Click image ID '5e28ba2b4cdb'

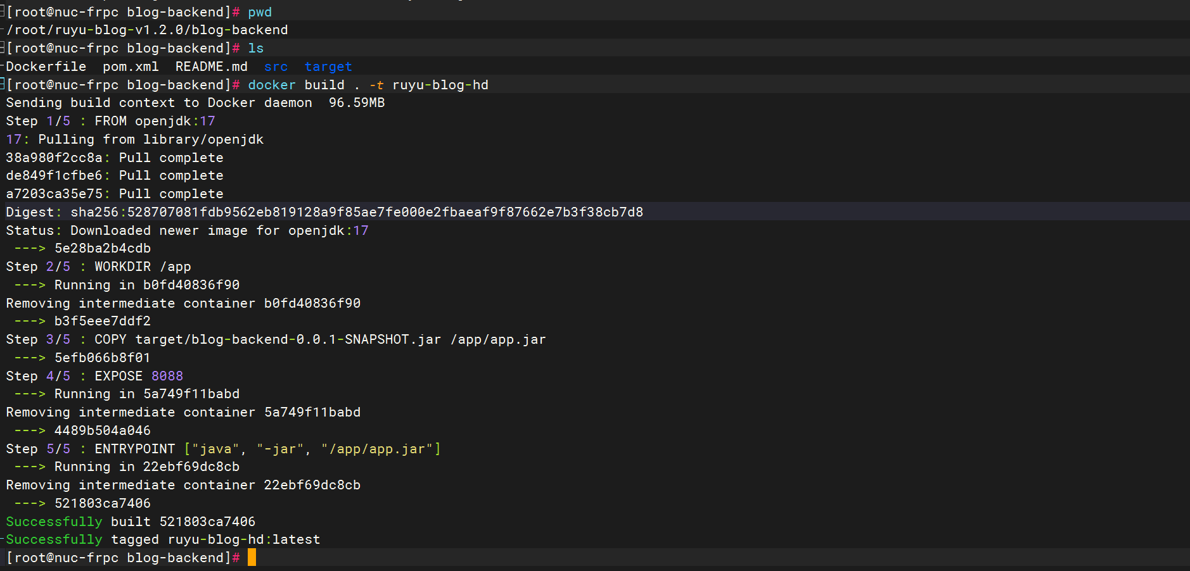(103, 248)
